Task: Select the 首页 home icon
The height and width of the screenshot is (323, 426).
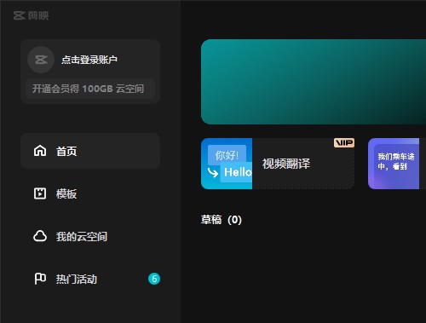Action: [40, 151]
